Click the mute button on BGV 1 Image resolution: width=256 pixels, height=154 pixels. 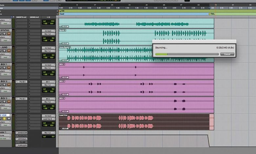[x=9, y=67]
